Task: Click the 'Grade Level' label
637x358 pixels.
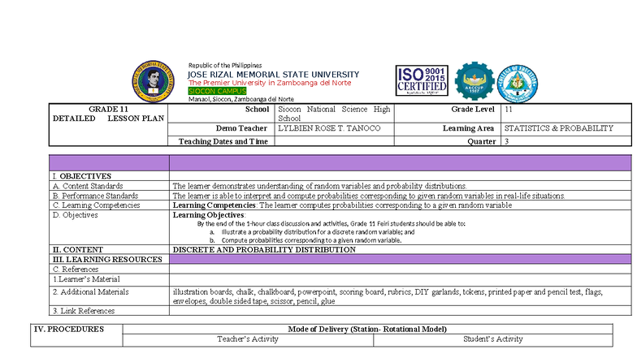Action: (473, 109)
